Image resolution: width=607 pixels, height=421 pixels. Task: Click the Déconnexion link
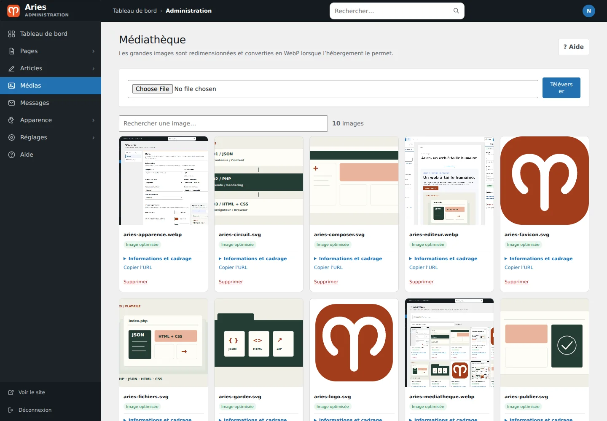(35, 410)
